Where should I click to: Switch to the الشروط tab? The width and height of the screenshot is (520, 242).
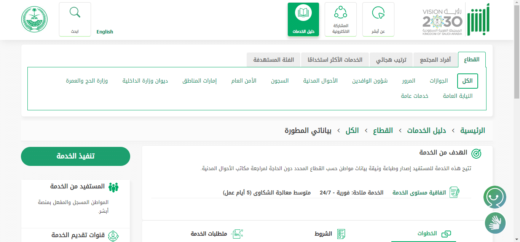coord(330,234)
